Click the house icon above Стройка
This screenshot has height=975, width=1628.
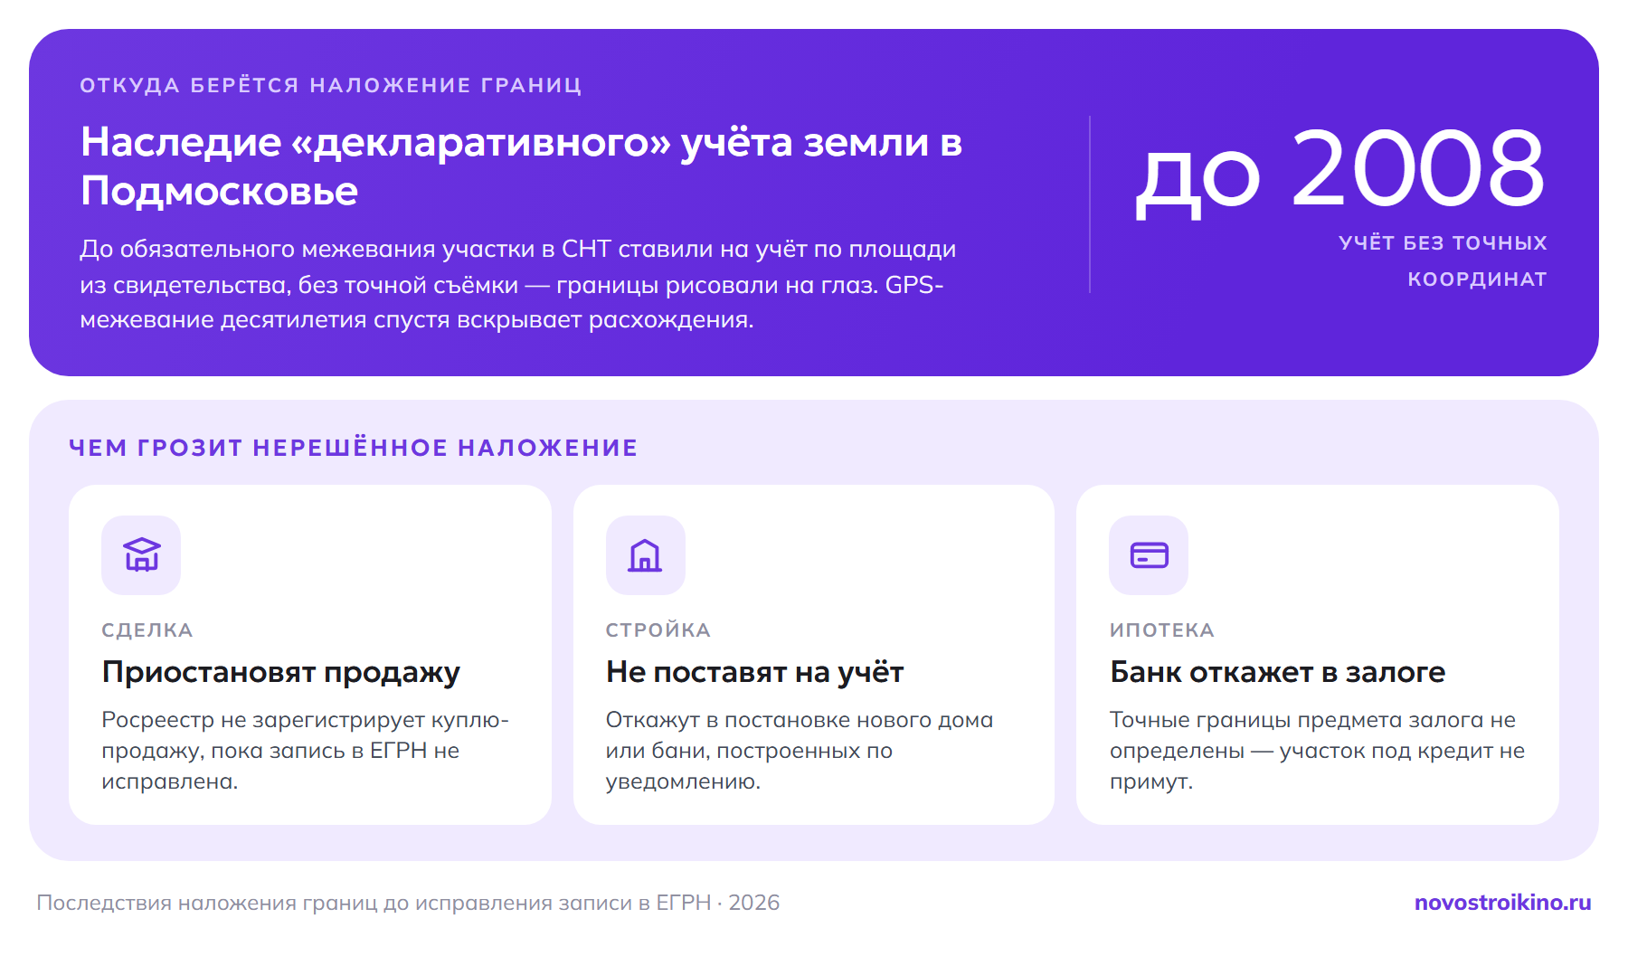click(645, 554)
